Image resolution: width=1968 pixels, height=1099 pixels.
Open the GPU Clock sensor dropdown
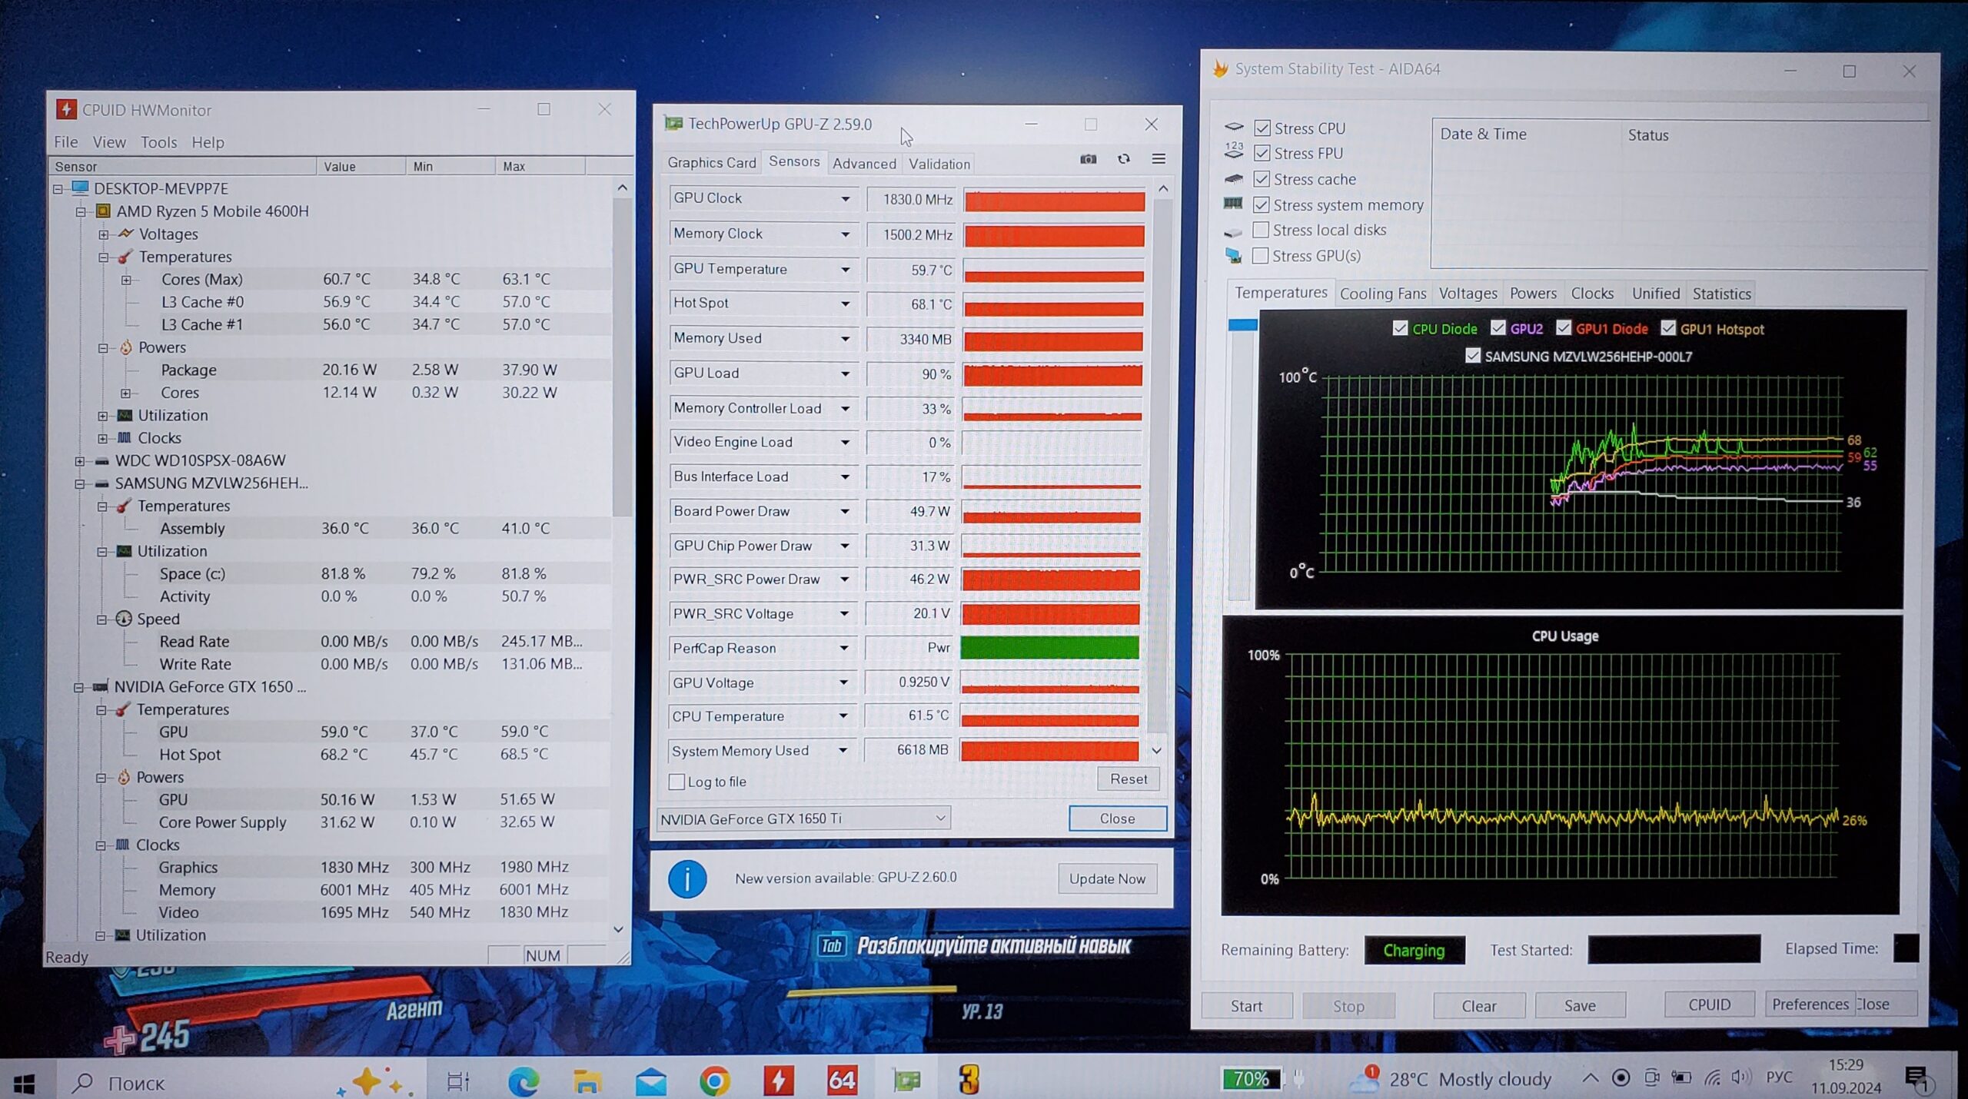click(845, 199)
